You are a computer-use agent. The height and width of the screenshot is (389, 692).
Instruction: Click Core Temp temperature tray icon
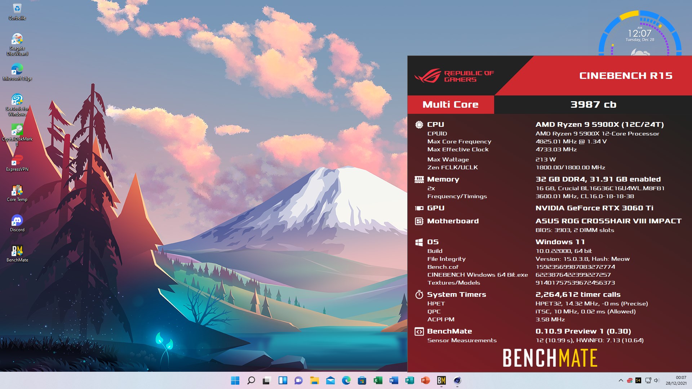coord(638,380)
